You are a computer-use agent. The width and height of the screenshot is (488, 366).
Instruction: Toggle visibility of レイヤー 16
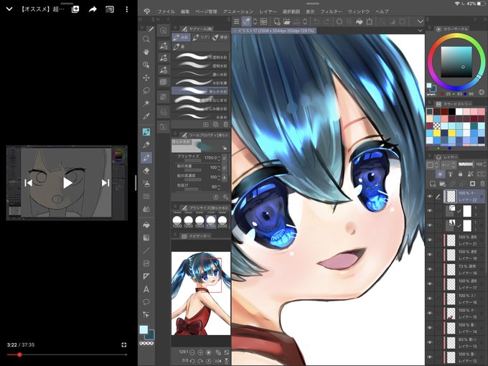point(430,299)
